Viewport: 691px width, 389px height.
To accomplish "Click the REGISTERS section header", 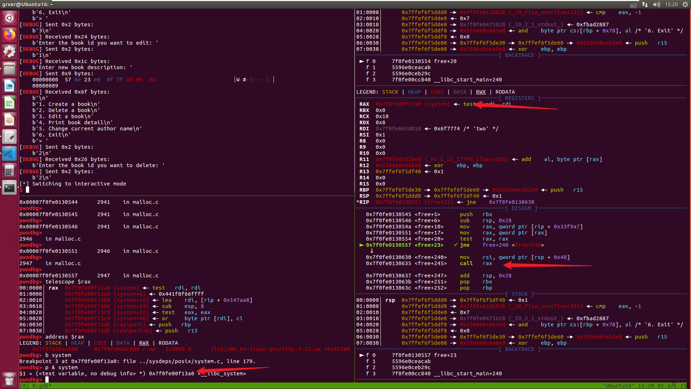I will click(x=520, y=98).
